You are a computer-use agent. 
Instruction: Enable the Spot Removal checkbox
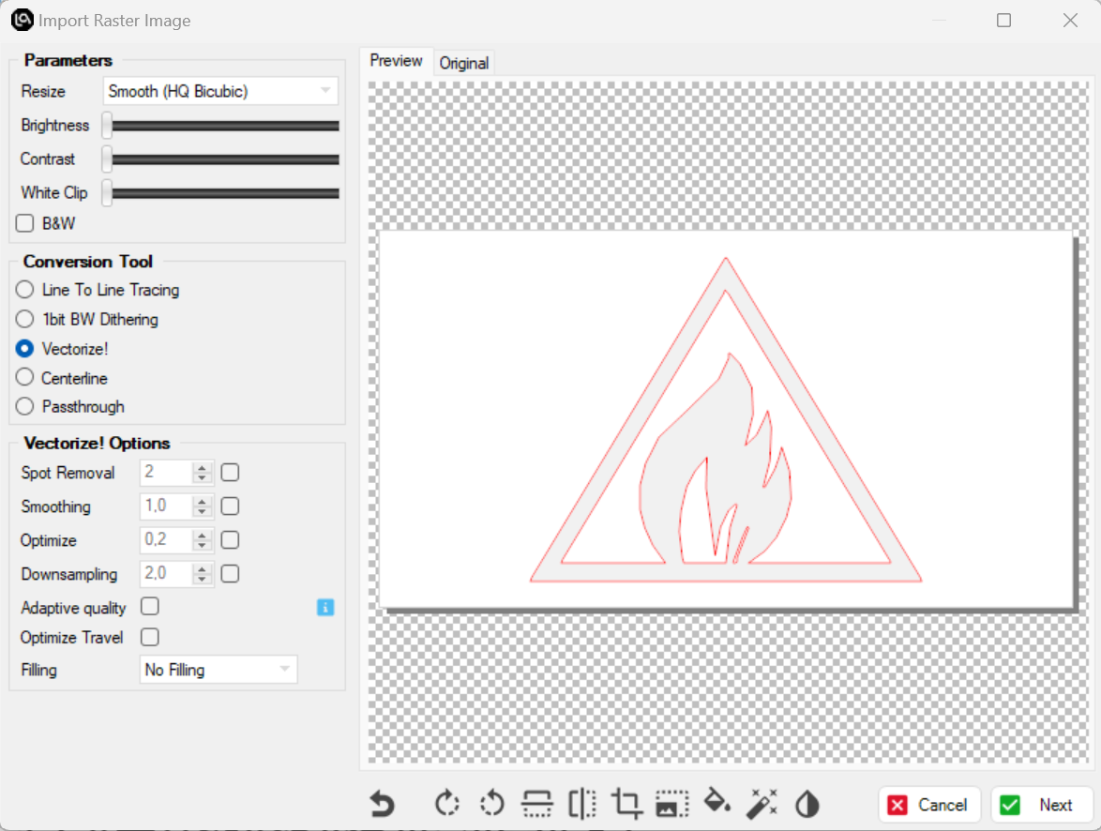tap(230, 473)
